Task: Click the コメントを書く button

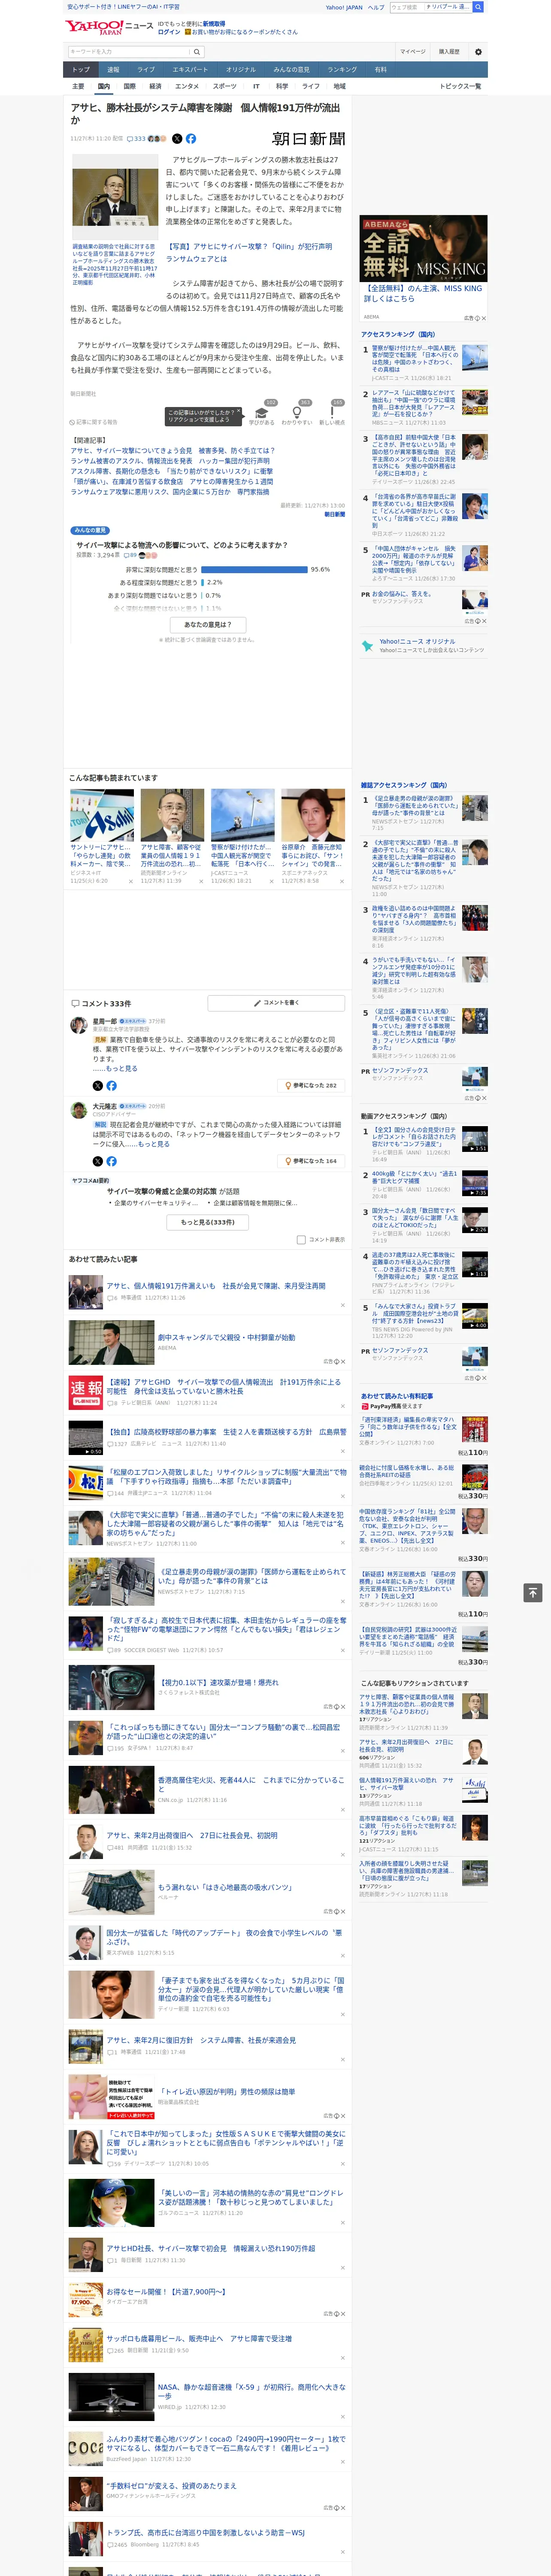Action: (x=276, y=1002)
